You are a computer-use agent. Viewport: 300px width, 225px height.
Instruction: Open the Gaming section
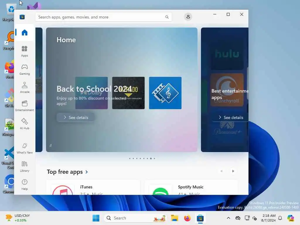(x=25, y=69)
